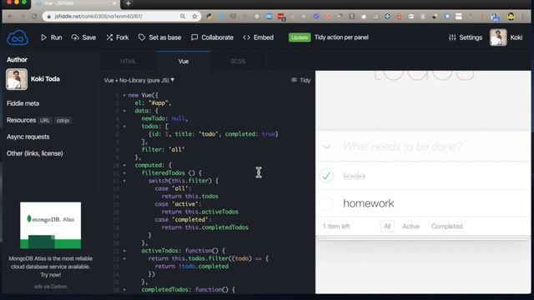Open the Embed option

(x=259, y=37)
